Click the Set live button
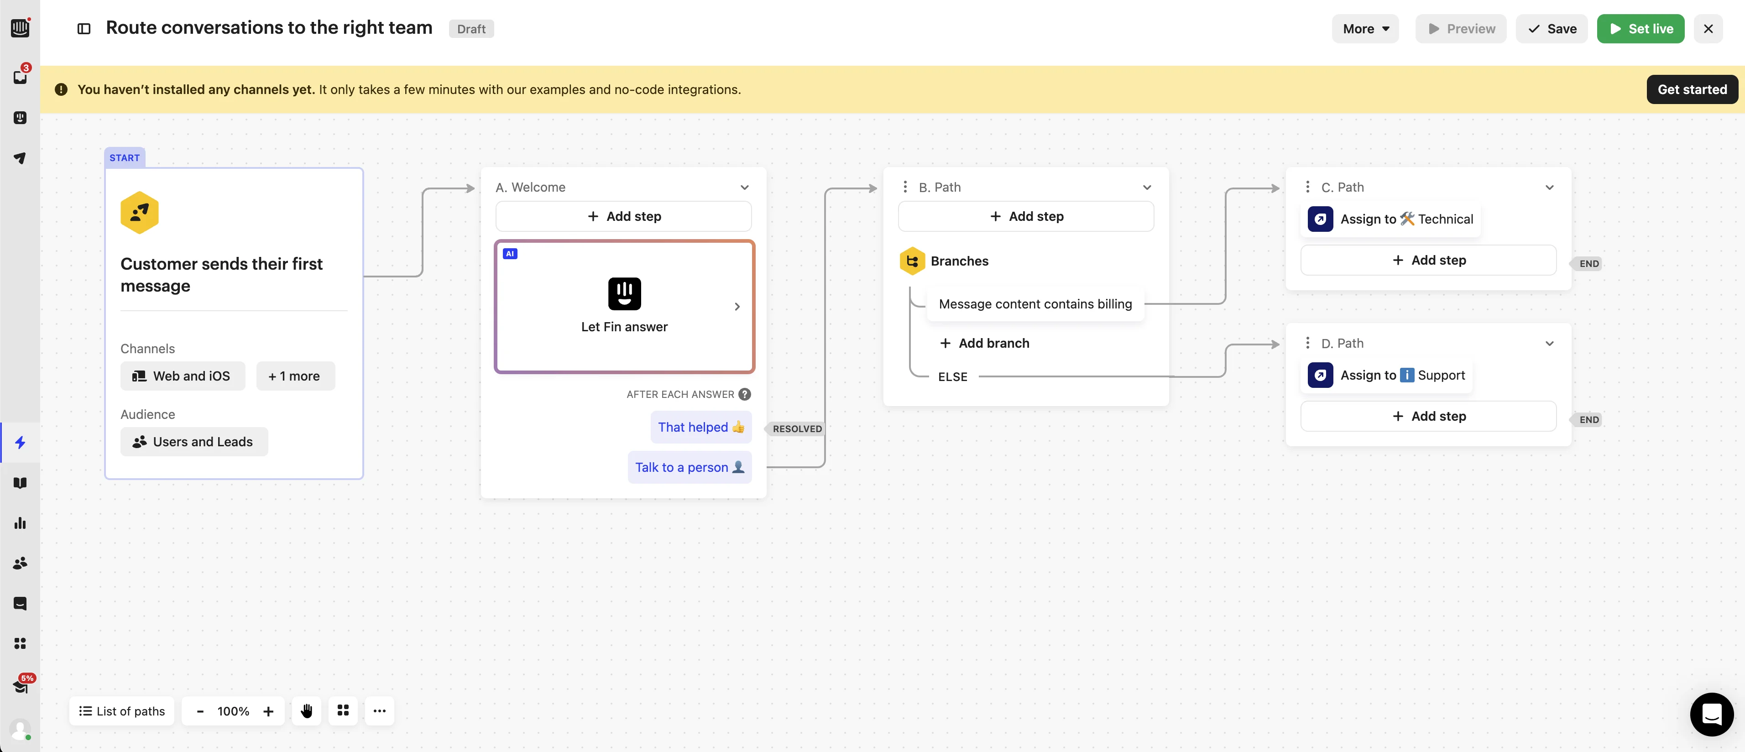Screen dimensions: 1745x752 click(1640, 28)
